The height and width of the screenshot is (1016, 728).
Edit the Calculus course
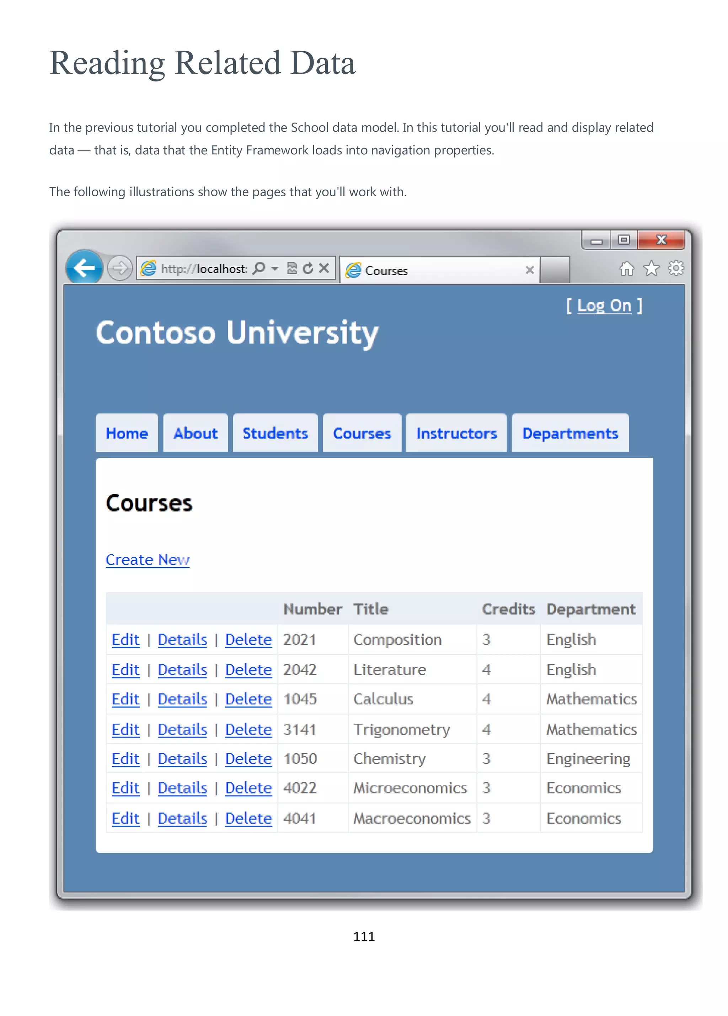click(125, 699)
